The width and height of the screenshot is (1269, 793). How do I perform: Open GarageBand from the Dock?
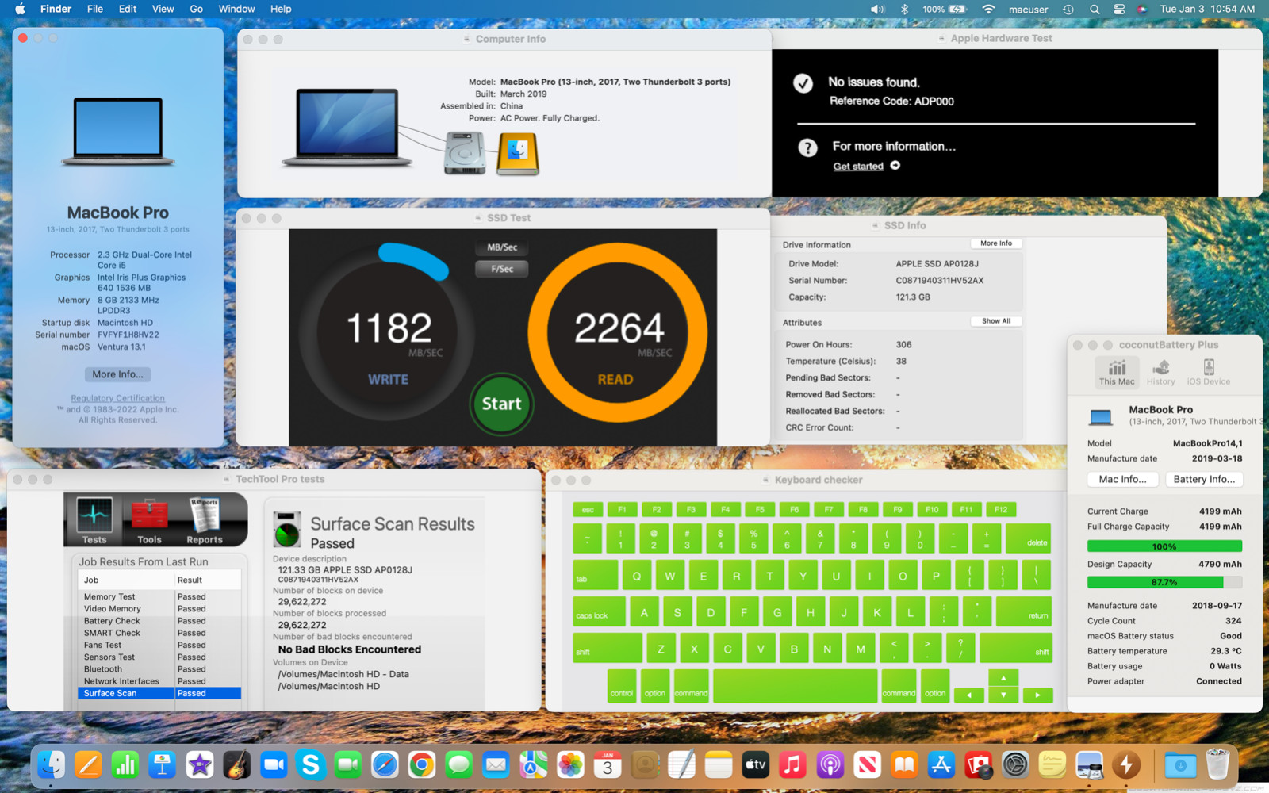(236, 764)
